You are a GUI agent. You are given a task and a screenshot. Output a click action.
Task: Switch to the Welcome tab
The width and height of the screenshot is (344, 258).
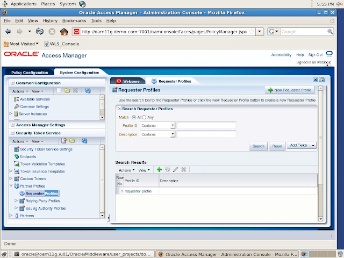point(128,81)
